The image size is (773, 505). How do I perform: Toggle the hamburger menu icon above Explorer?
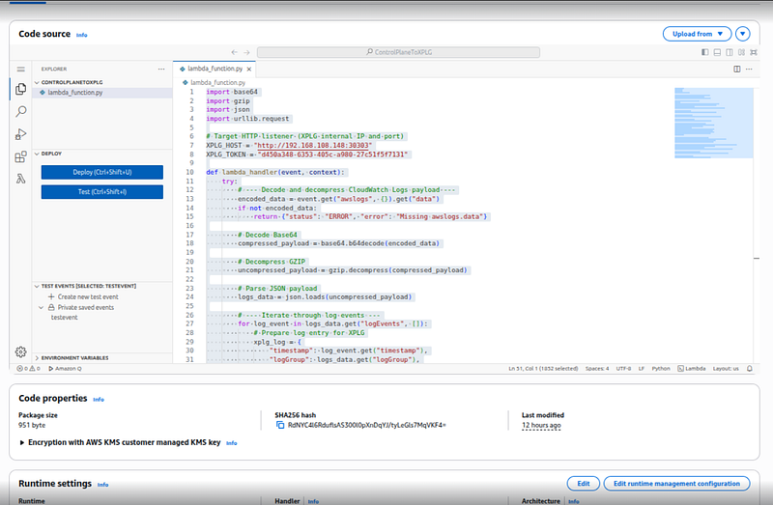(20, 69)
